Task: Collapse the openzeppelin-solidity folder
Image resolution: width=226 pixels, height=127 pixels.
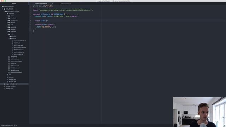Action: click(x=4, y=11)
